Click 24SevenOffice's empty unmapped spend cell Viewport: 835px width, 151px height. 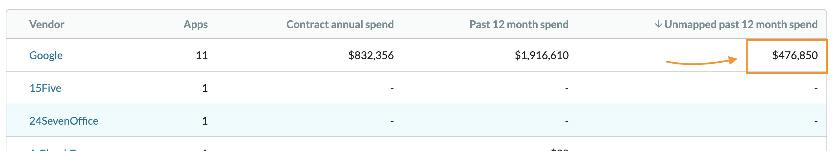pos(816,121)
